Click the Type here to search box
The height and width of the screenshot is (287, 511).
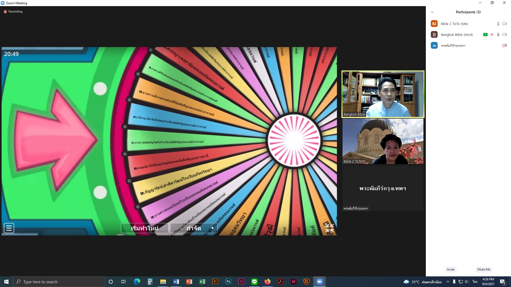[59, 282]
